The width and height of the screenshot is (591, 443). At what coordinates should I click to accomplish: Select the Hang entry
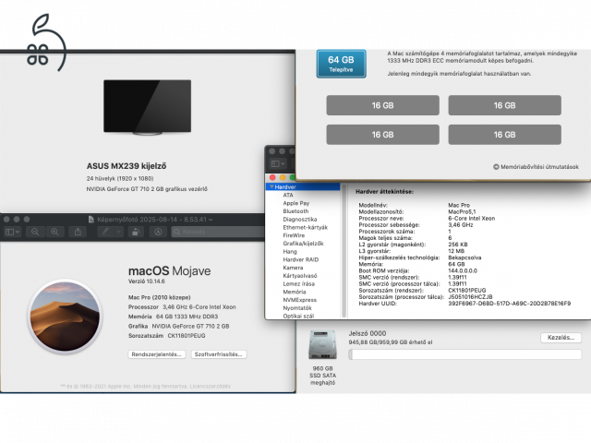(x=290, y=252)
